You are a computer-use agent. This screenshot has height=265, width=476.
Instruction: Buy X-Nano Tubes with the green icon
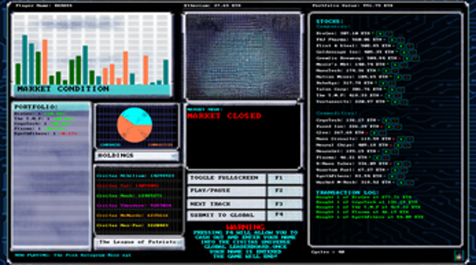pos(398,164)
